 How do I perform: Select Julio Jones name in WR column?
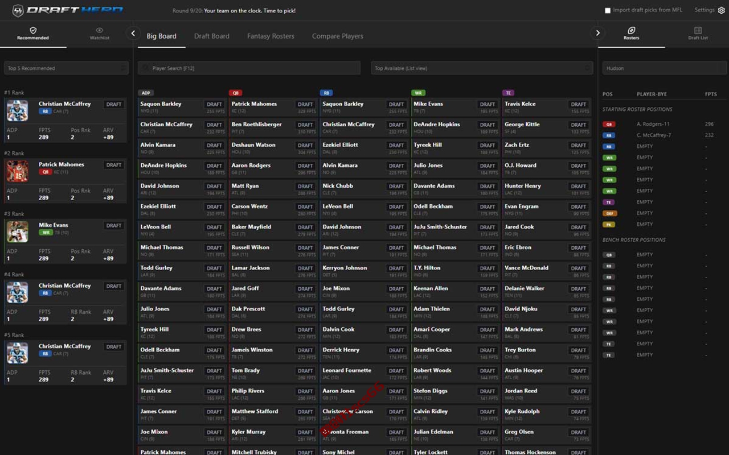[428, 166]
